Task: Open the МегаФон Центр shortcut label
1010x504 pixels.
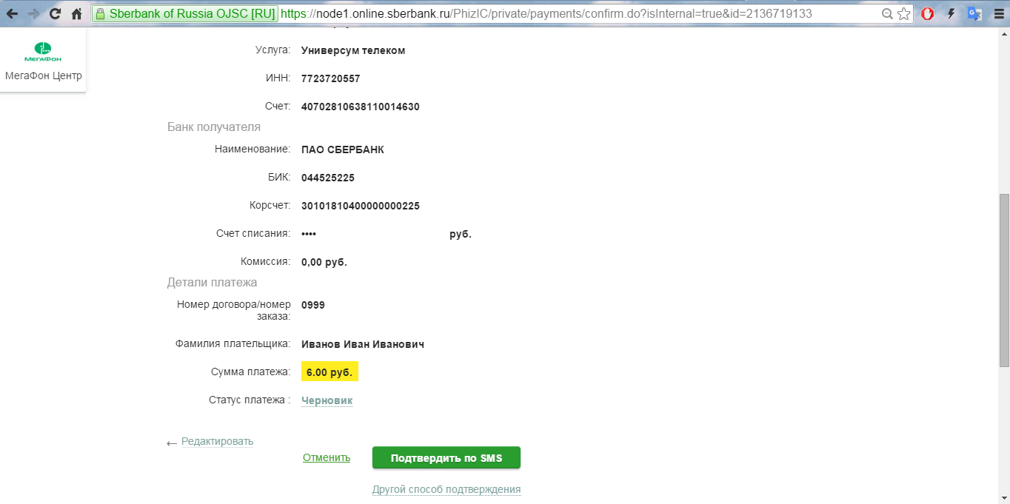Action: point(43,75)
